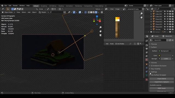Viewport: 175px width, 98px height.
Task: Click Import from clipboard button
Action: pyautogui.click(x=162, y=82)
